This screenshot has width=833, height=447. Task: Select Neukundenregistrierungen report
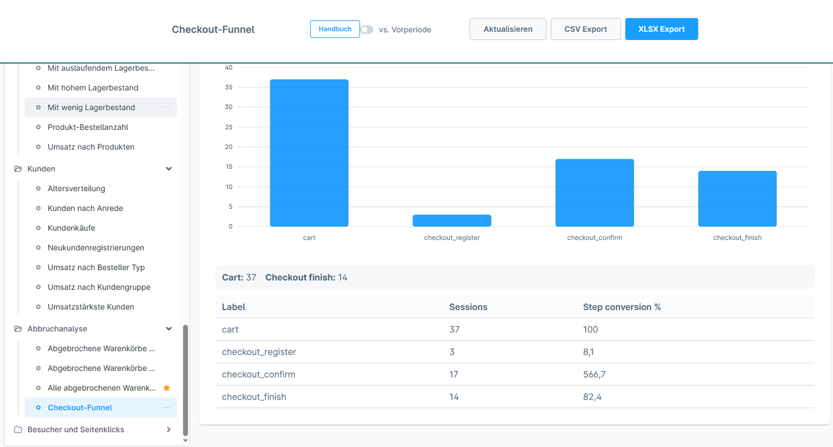coord(96,248)
